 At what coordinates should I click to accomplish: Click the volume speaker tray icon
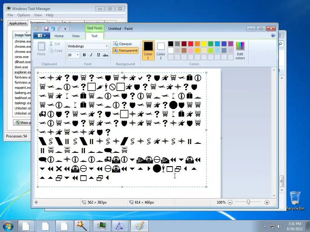(279, 226)
